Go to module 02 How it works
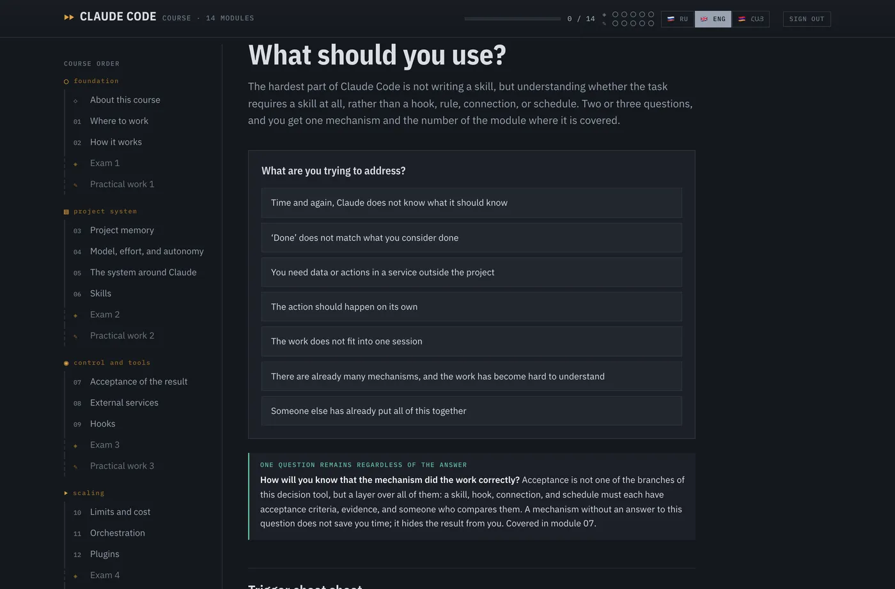895x589 pixels. tap(116, 142)
